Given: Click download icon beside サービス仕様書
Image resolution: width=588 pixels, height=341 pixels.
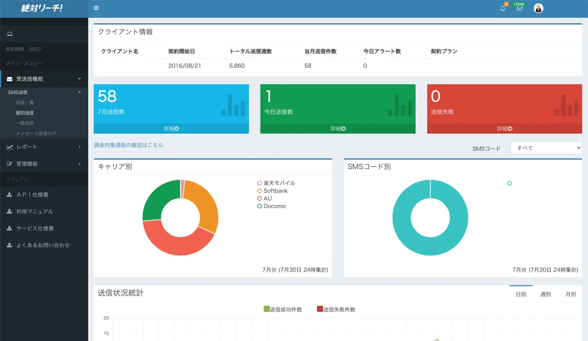Looking at the screenshot, I should click(10, 228).
